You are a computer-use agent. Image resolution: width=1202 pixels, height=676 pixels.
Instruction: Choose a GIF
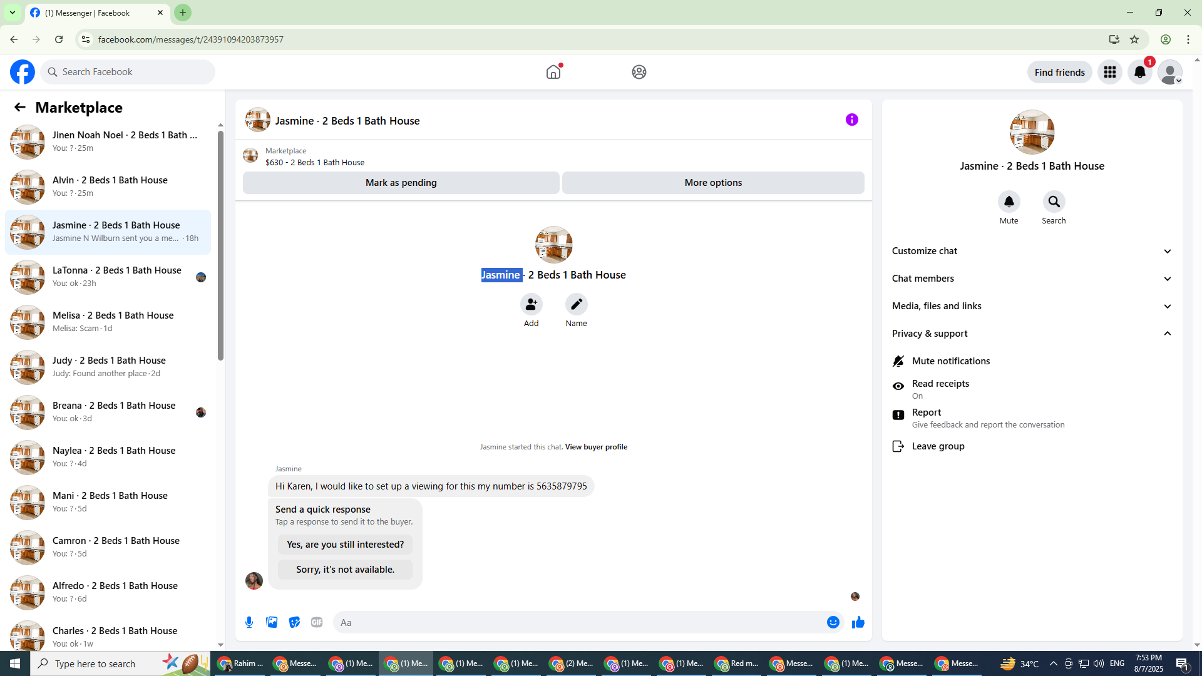pyautogui.click(x=317, y=622)
